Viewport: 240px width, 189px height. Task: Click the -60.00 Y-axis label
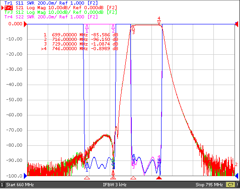point(14,115)
